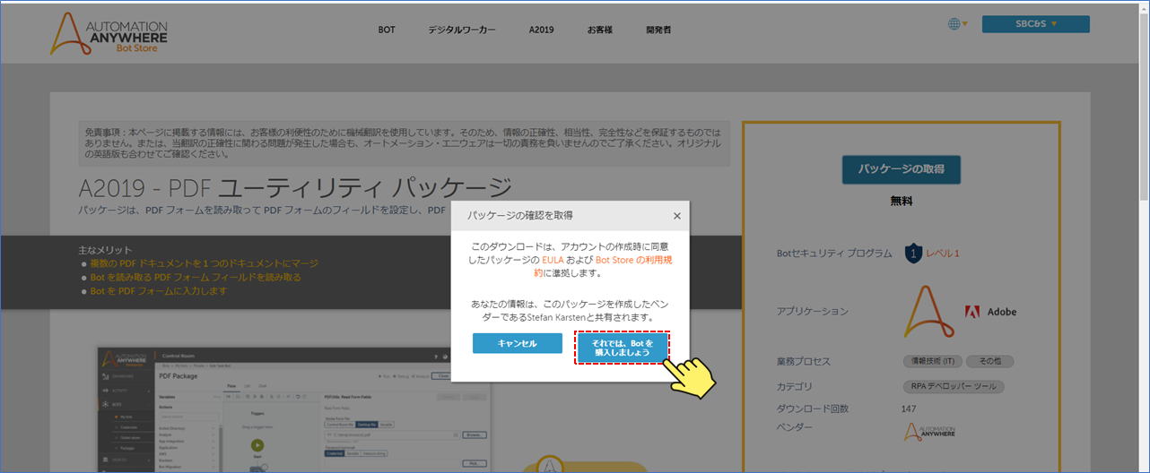The image size is (1150, 473).
Task: Select the 情報技術 (IT) tag
Action: pos(931,361)
